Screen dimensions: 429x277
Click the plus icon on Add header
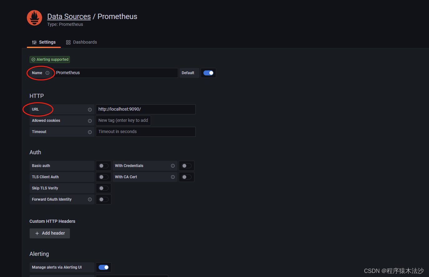pos(37,233)
